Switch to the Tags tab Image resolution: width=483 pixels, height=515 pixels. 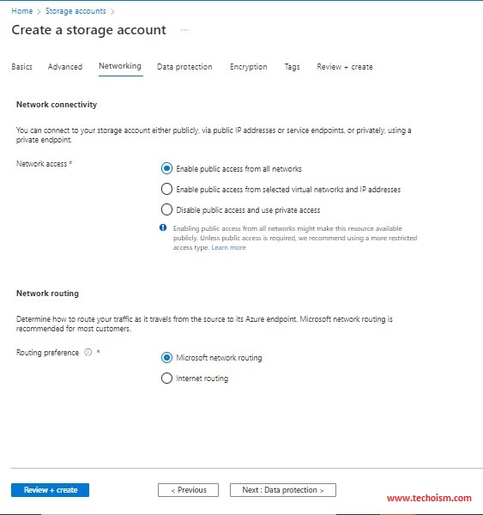click(x=292, y=67)
